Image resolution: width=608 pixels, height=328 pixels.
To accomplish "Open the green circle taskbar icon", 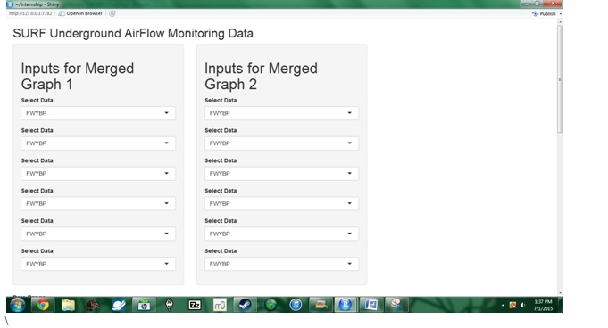I will pyautogui.click(x=271, y=305).
